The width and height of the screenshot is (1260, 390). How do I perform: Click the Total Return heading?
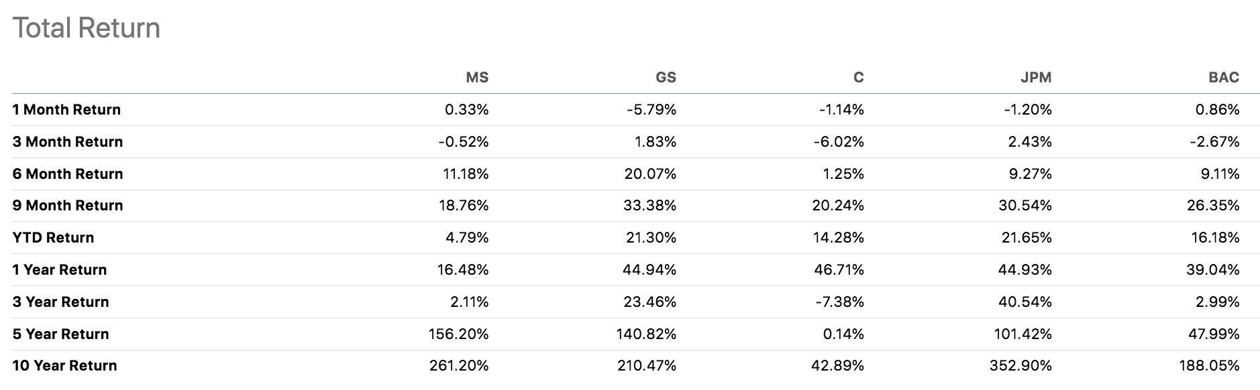pyautogui.click(x=87, y=28)
